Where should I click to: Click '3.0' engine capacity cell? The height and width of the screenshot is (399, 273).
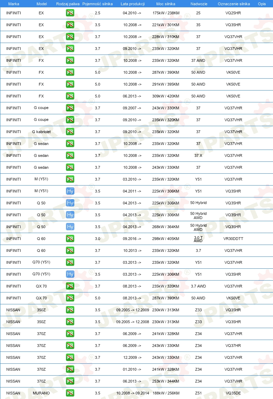[98, 238]
